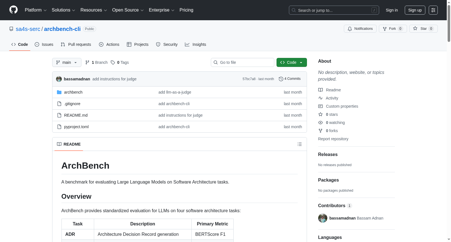Click 'Architecture Decision Record generation' cell
This screenshot has width=451, height=242.
tap(143, 234)
